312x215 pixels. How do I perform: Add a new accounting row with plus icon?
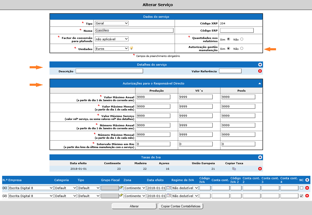307,180
